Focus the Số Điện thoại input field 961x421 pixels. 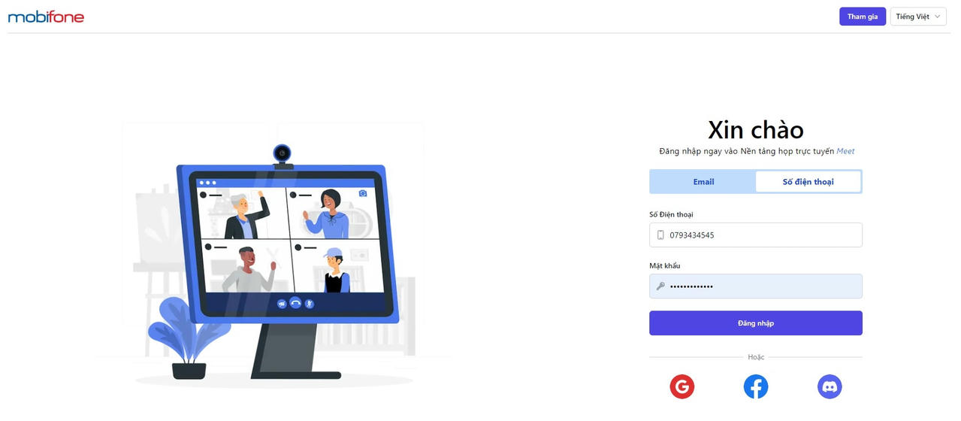[x=756, y=235]
